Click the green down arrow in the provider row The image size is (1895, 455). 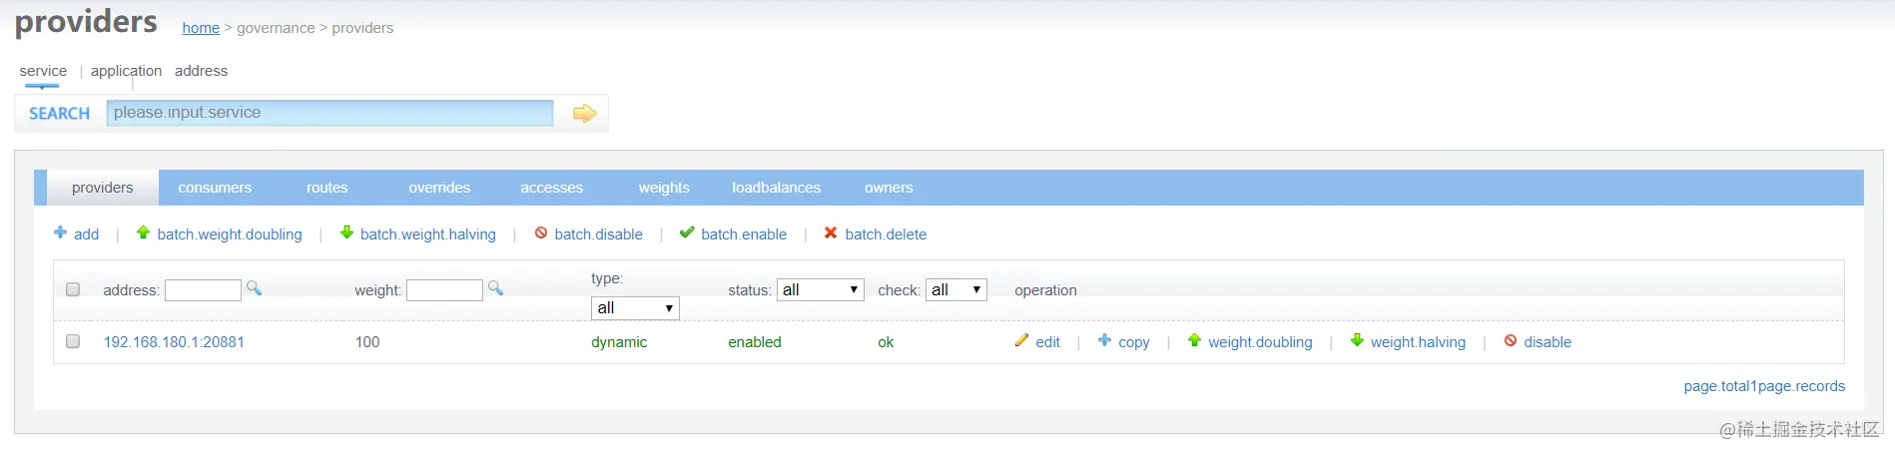[1357, 340]
